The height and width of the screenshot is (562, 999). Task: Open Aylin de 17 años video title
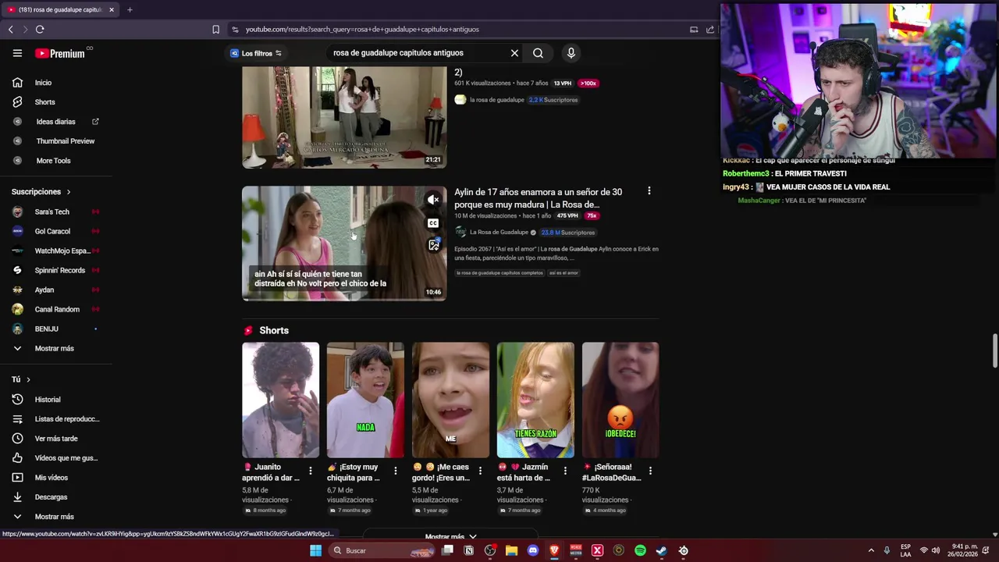click(x=539, y=198)
